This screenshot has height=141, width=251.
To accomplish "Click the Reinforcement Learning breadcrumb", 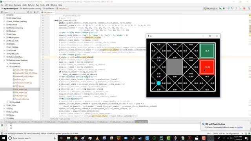I will coord(31,9).
